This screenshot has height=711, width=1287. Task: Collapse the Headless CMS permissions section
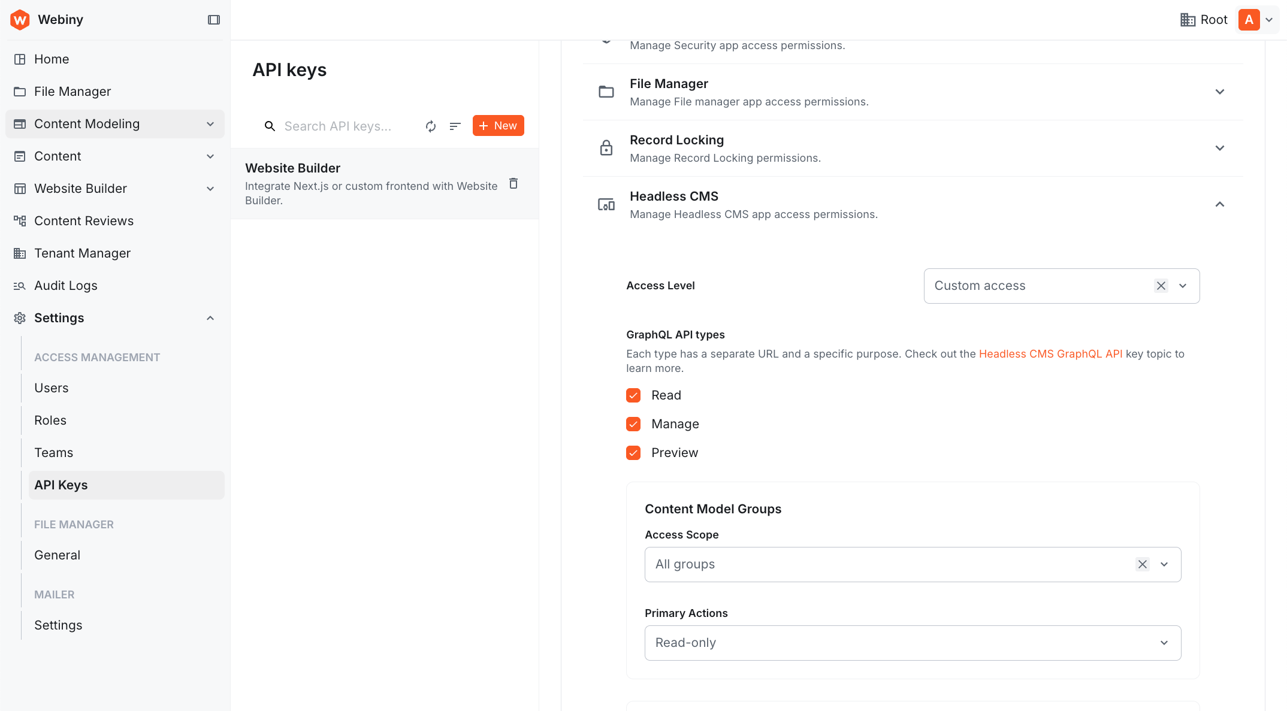(x=1220, y=204)
